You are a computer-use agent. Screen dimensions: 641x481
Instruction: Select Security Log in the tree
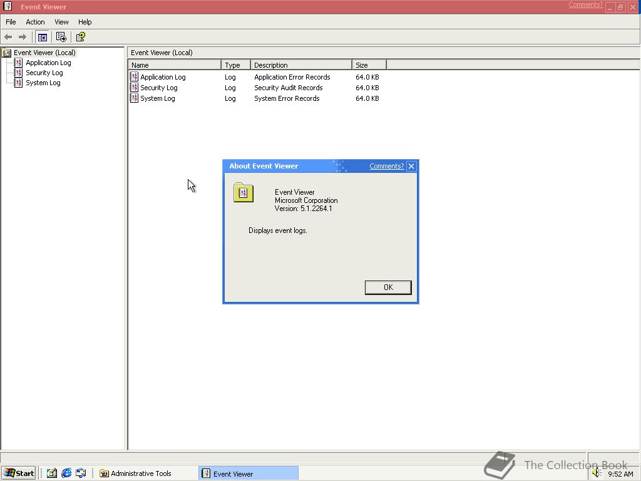tap(44, 73)
